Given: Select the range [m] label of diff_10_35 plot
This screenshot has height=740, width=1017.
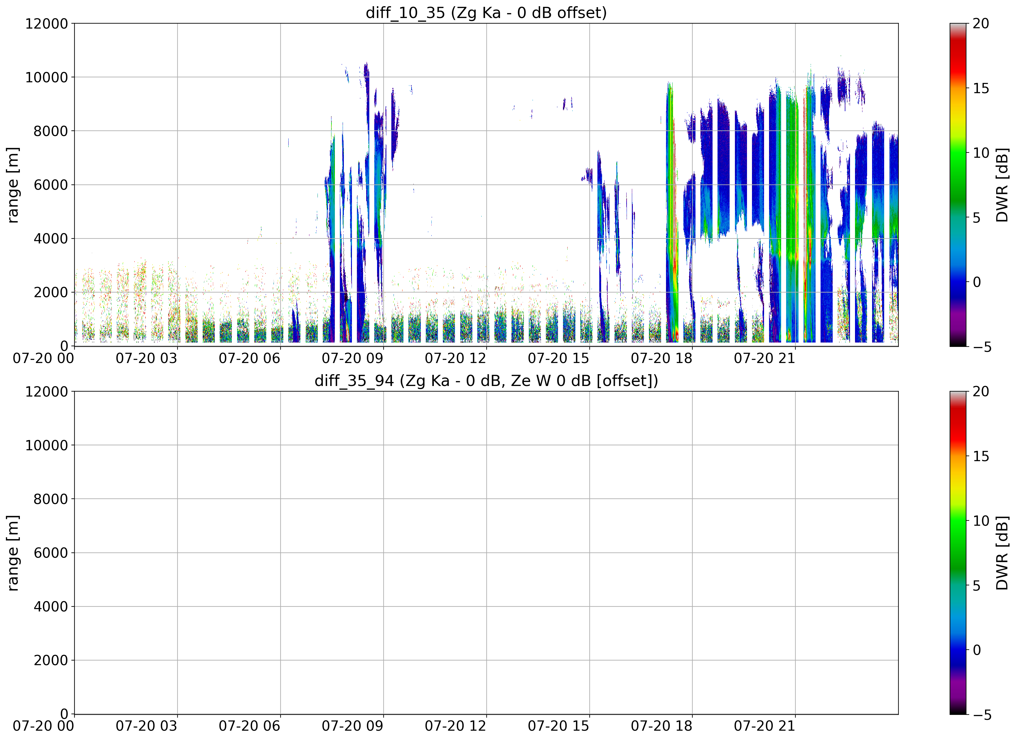Looking at the screenshot, I should [x=13, y=184].
